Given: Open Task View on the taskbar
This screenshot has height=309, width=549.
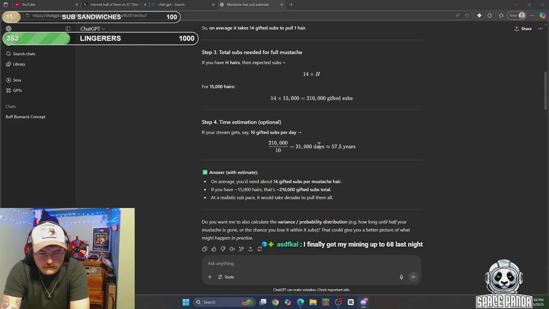Looking at the screenshot, I should [263, 302].
